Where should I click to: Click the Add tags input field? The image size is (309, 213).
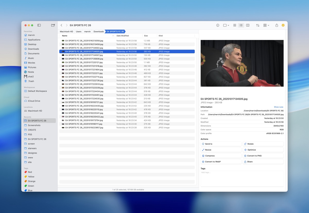[x=242, y=178]
